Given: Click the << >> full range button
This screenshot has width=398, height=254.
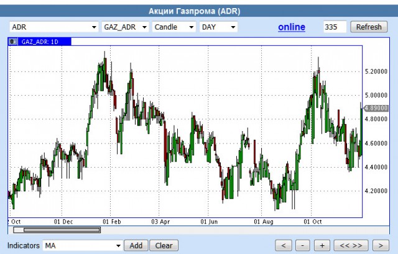Looking at the screenshot, I should click(x=351, y=245).
